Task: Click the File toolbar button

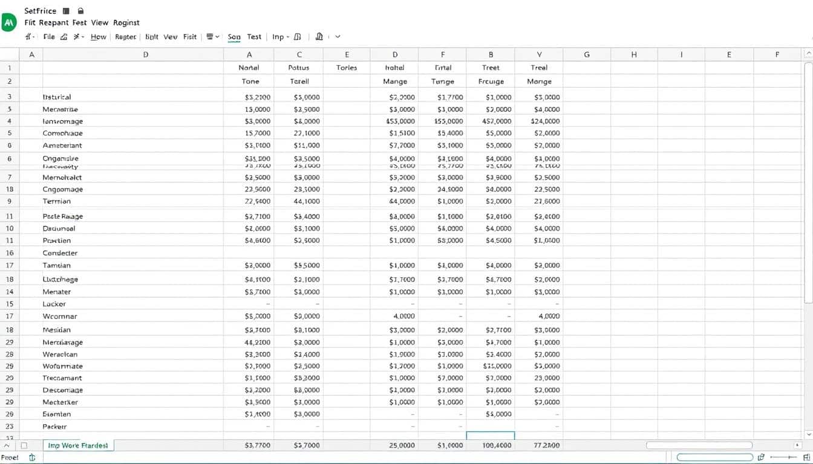Action: point(49,37)
